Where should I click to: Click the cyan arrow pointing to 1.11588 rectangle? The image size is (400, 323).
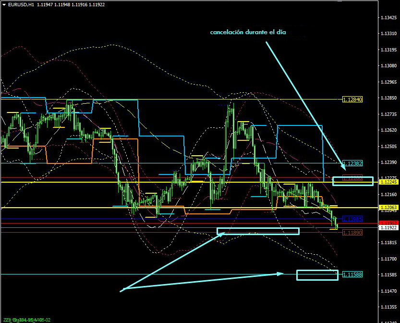pos(202,282)
